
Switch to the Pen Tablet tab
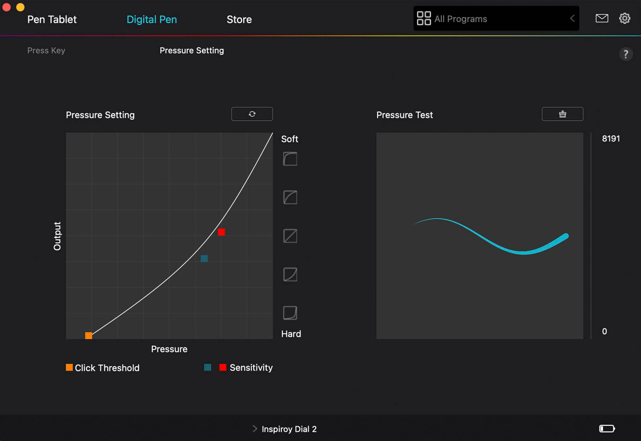point(52,19)
